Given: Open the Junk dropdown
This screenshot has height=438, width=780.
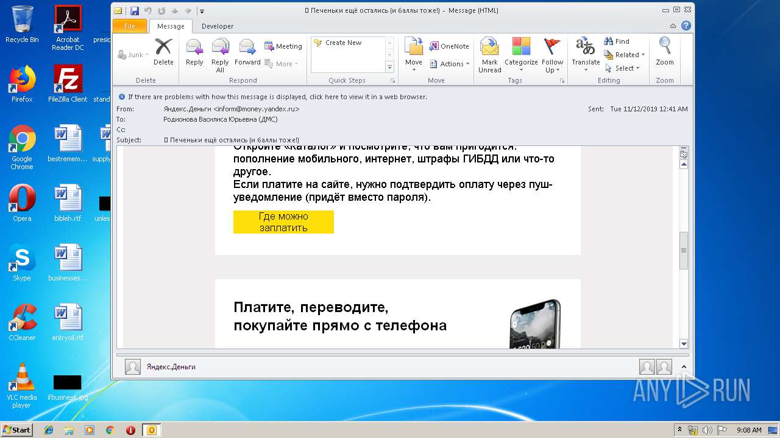Looking at the screenshot, I should [133, 55].
